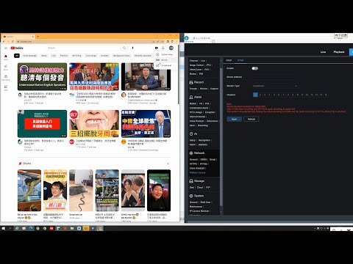353x264 pixels.
Task: Open Library in YouTube sidebar
Action: point(6,88)
